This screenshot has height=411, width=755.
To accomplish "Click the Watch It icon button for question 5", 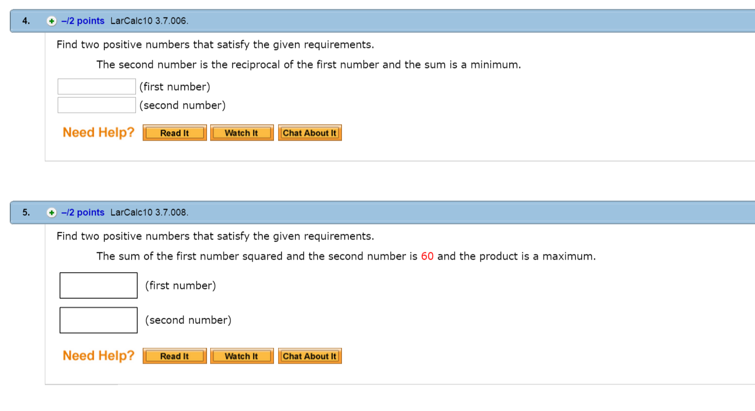I will [x=242, y=355].
